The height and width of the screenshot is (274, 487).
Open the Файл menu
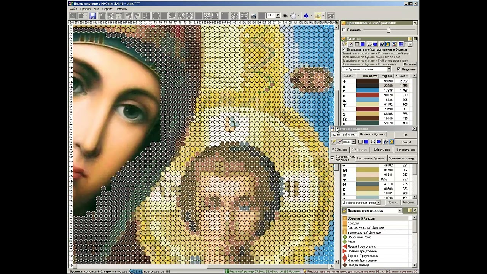point(73,9)
